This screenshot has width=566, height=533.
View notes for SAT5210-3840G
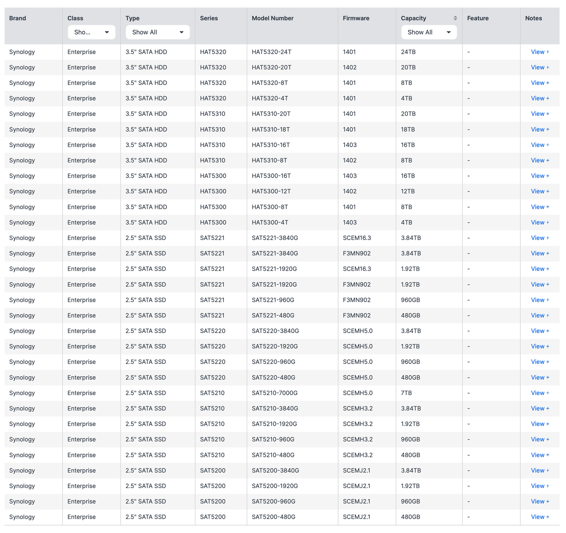(540, 408)
